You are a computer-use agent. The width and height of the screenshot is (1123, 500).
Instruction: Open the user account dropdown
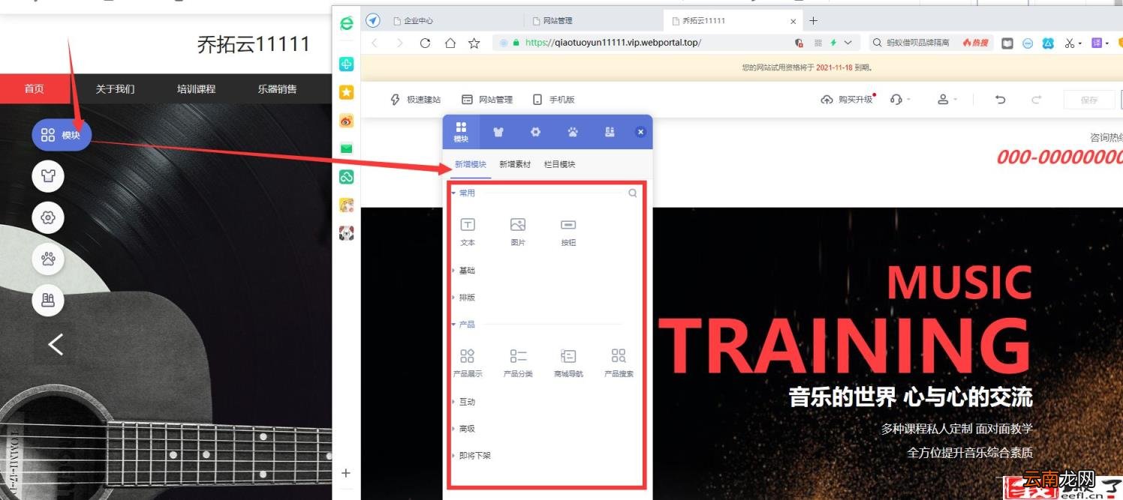point(947,99)
